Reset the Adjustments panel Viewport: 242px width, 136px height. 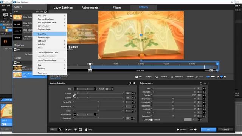[x=201, y=83]
